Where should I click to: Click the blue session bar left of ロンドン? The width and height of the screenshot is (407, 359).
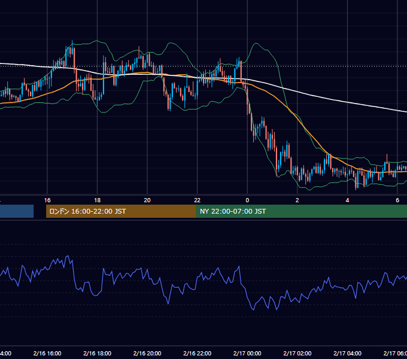click(x=17, y=211)
